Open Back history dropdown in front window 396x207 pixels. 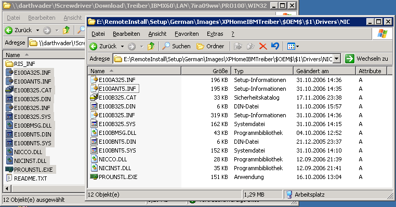(122, 46)
